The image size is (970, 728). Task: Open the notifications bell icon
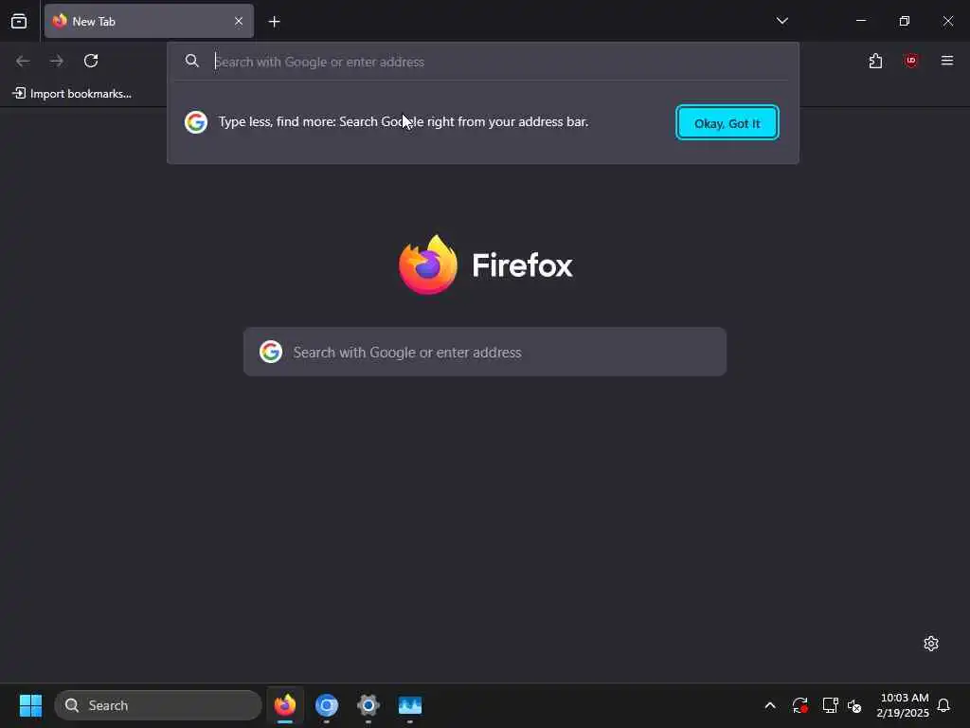[x=944, y=705]
